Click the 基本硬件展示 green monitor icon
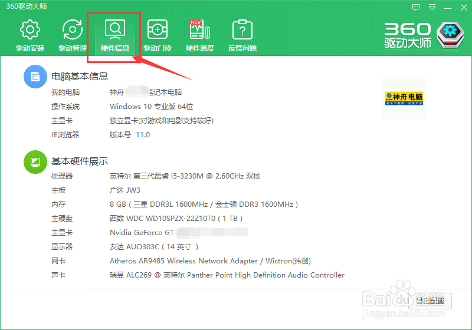472x330 pixels. [x=35, y=162]
